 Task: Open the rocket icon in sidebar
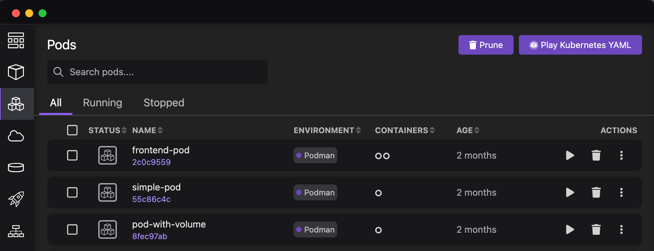[x=16, y=199]
